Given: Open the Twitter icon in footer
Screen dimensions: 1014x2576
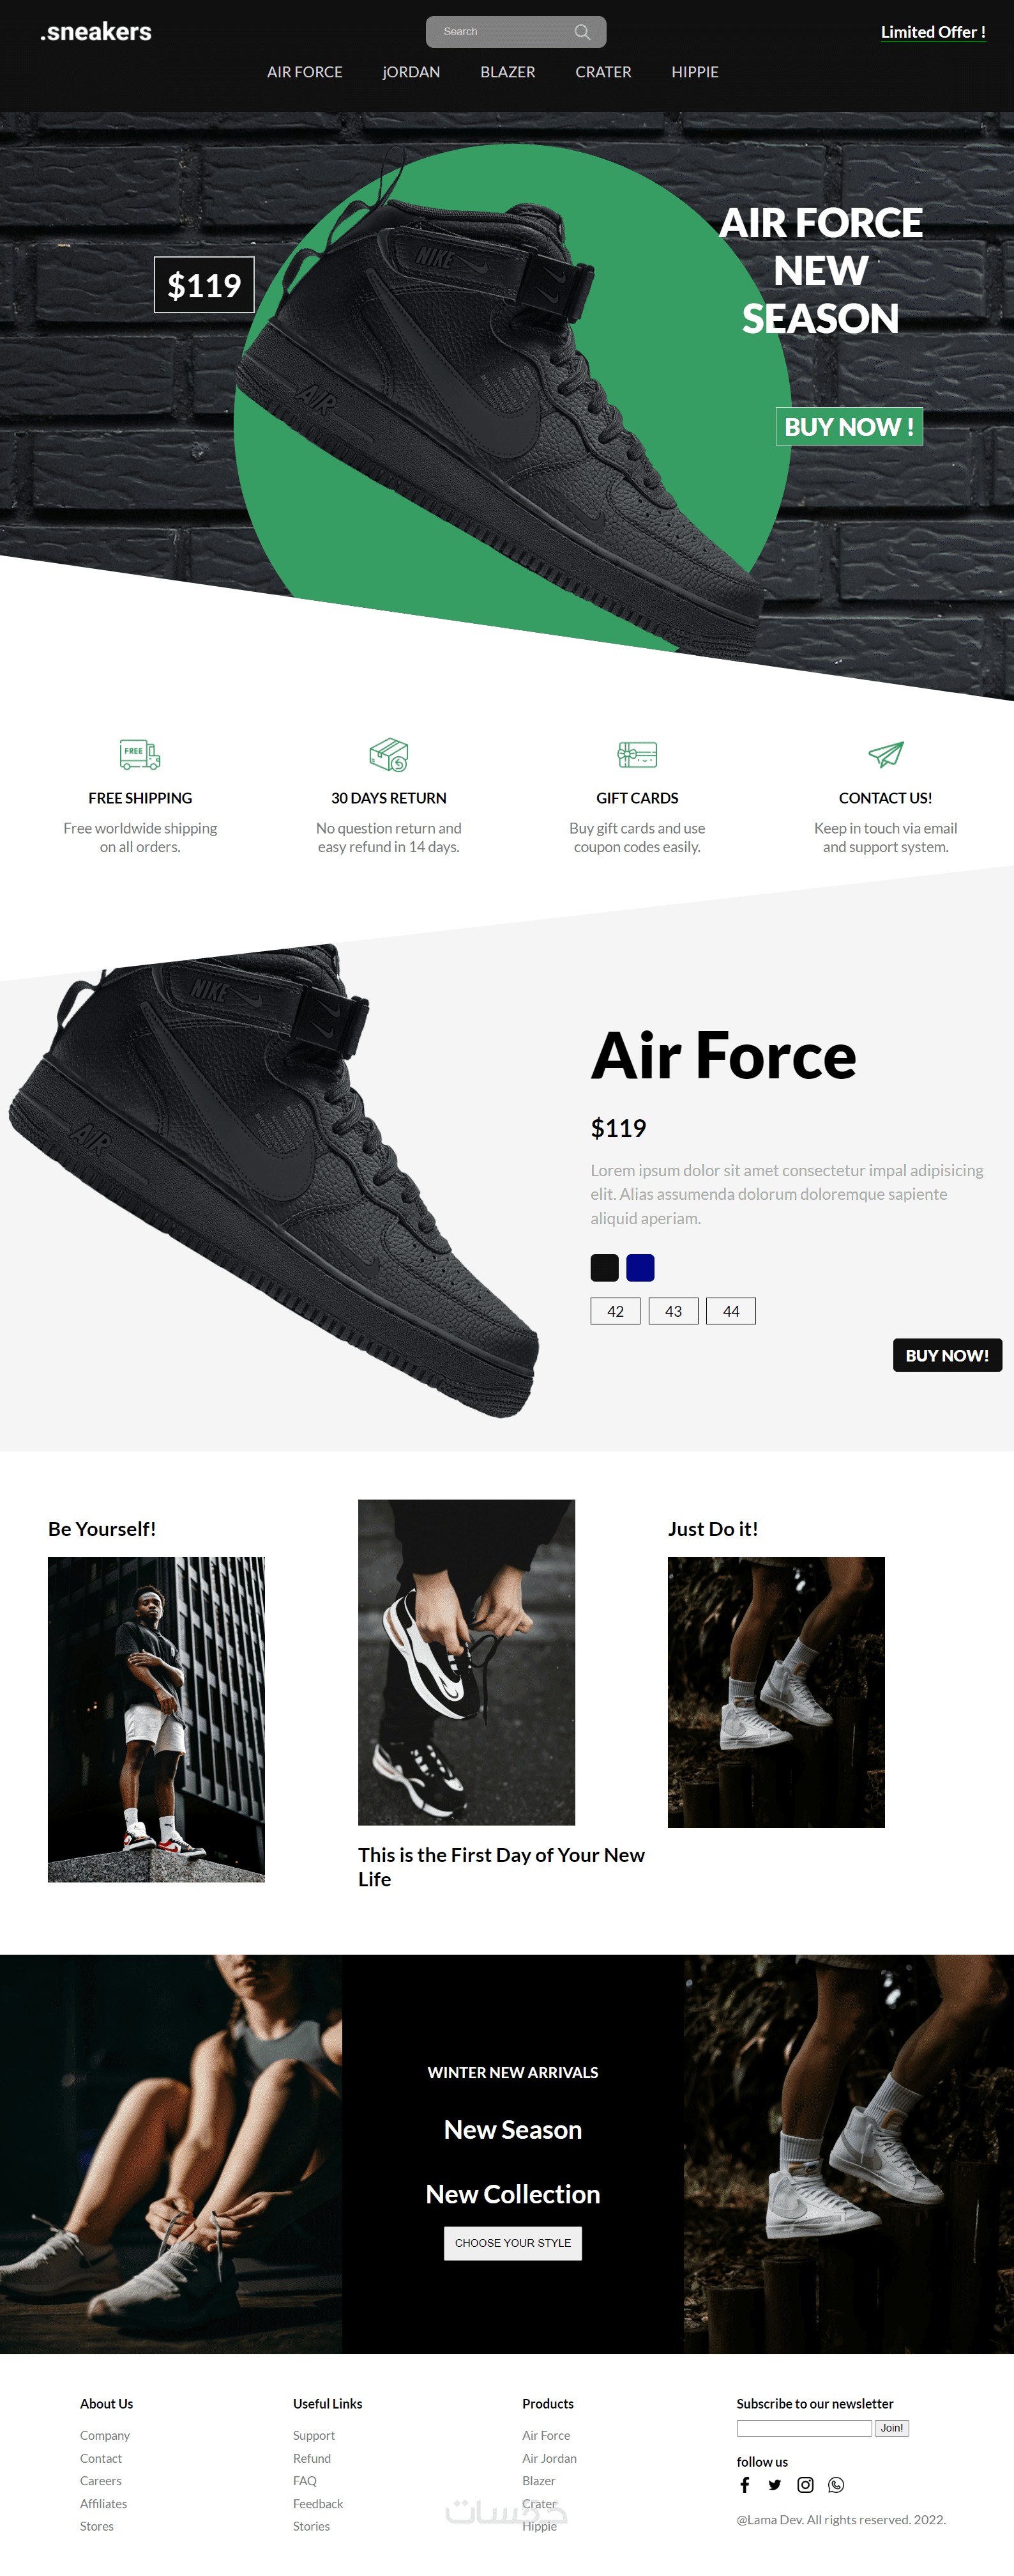Looking at the screenshot, I should pos(775,2485).
